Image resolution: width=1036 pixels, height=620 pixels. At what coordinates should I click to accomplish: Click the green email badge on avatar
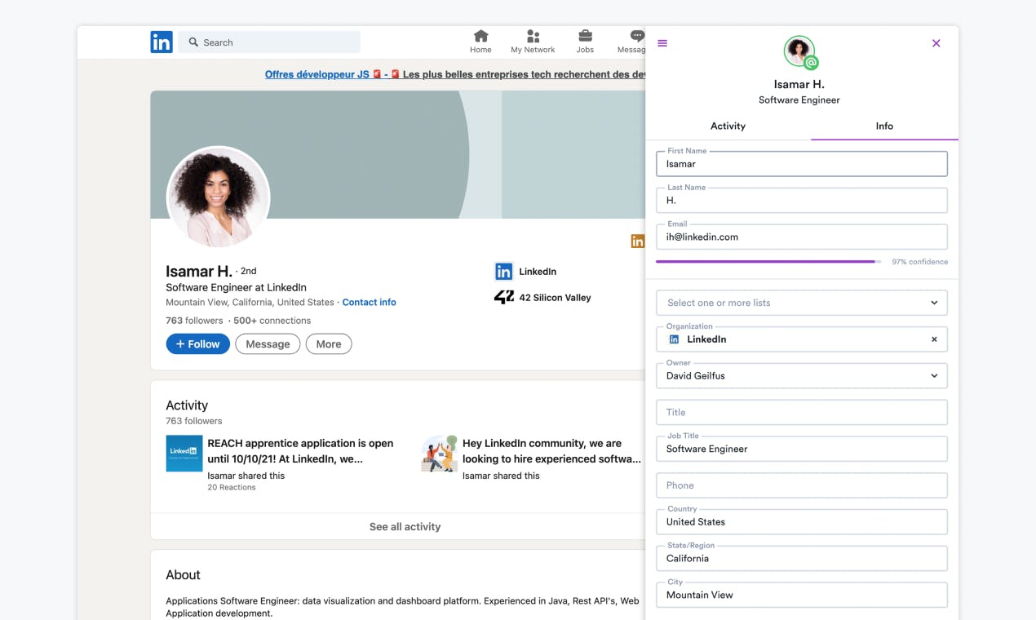pyautogui.click(x=812, y=63)
